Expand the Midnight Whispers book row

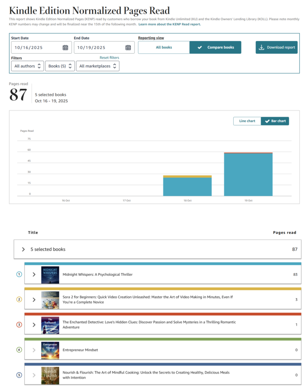coord(34,275)
